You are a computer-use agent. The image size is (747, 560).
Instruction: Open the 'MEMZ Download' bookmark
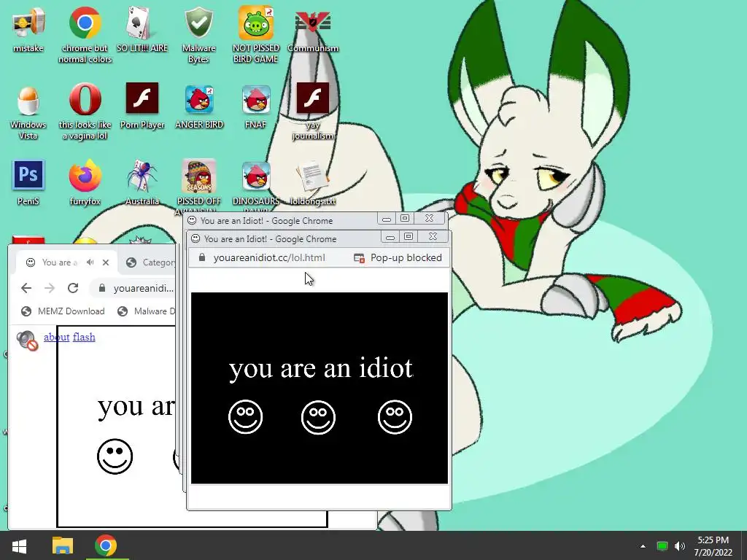click(x=63, y=311)
